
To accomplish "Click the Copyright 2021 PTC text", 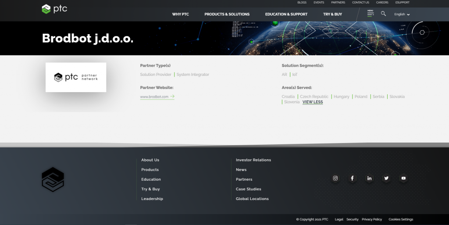I will (x=312, y=219).
